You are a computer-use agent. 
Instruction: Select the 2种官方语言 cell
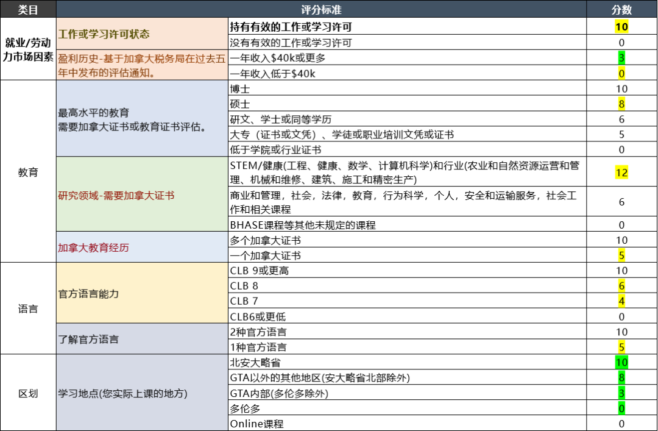(407, 332)
